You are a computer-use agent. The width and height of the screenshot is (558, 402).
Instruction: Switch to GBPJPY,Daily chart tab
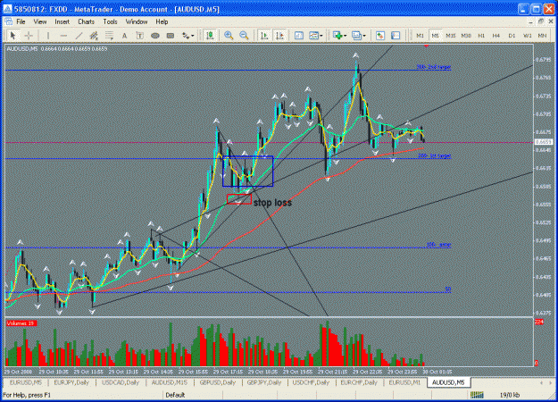[x=264, y=382]
